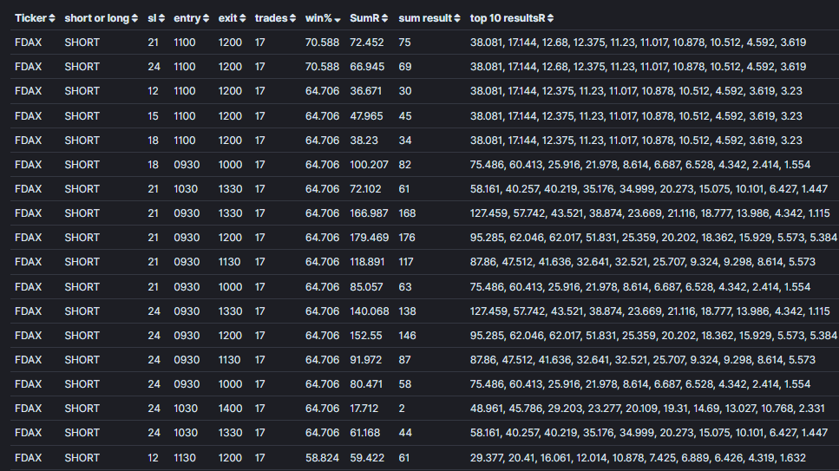Screen dimensions: 839x471
Task: Click SumR value 166.987
Action: click(369, 213)
